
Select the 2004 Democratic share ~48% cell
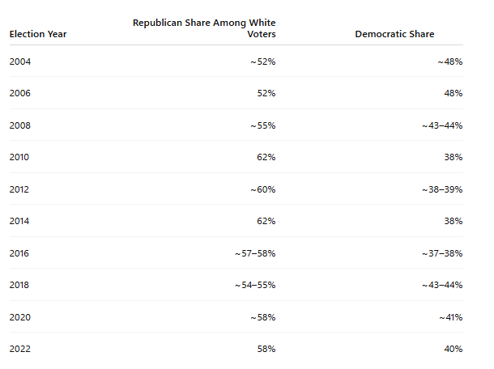click(450, 61)
